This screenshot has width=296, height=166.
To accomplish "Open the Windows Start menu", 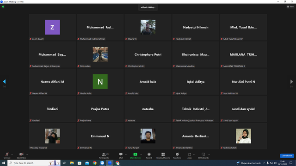I will (4, 163).
